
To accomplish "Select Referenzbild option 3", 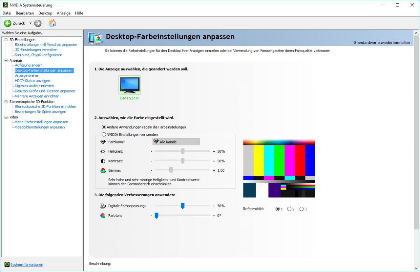I will pyautogui.click(x=302, y=209).
